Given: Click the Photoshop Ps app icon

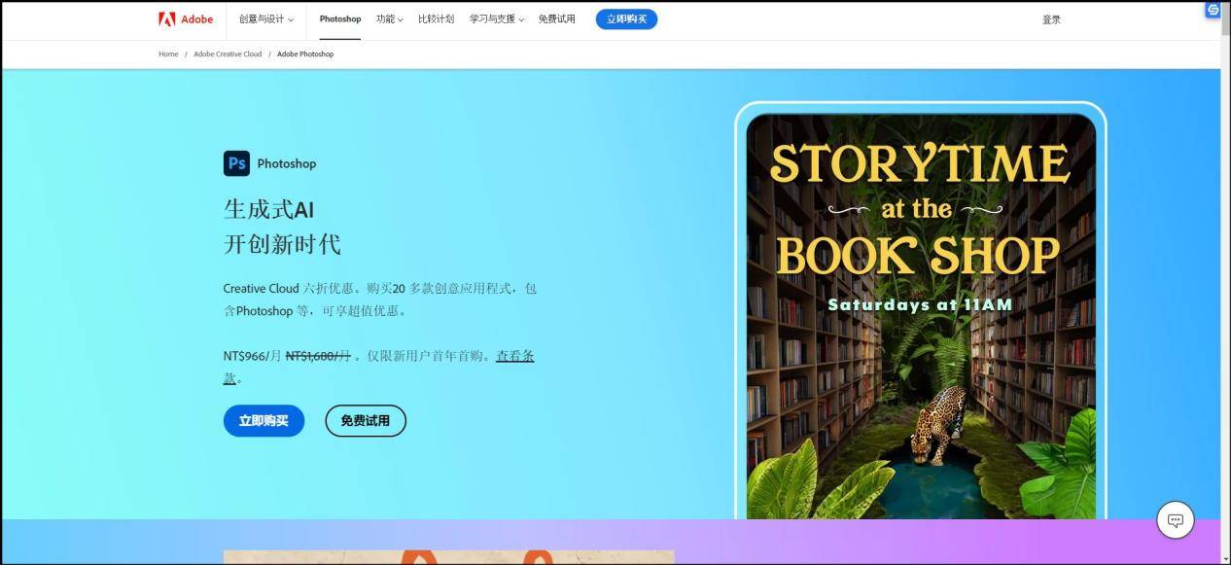Looking at the screenshot, I should (x=236, y=163).
